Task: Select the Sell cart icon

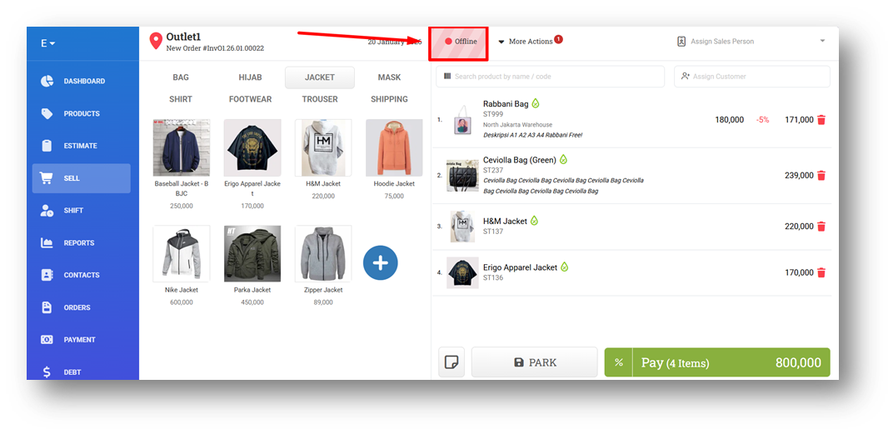Action: coord(47,178)
